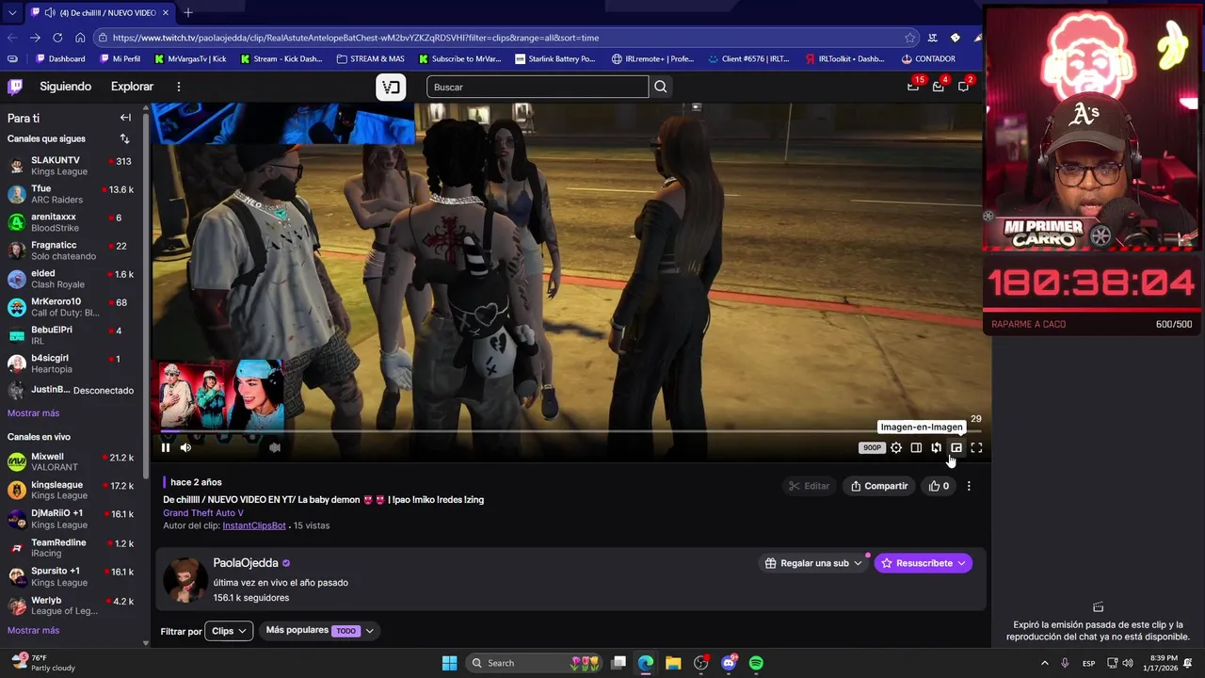This screenshot has width=1205, height=678.
Task: Open the MrVargasTv | Kick bookmark
Action: [x=189, y=58]
